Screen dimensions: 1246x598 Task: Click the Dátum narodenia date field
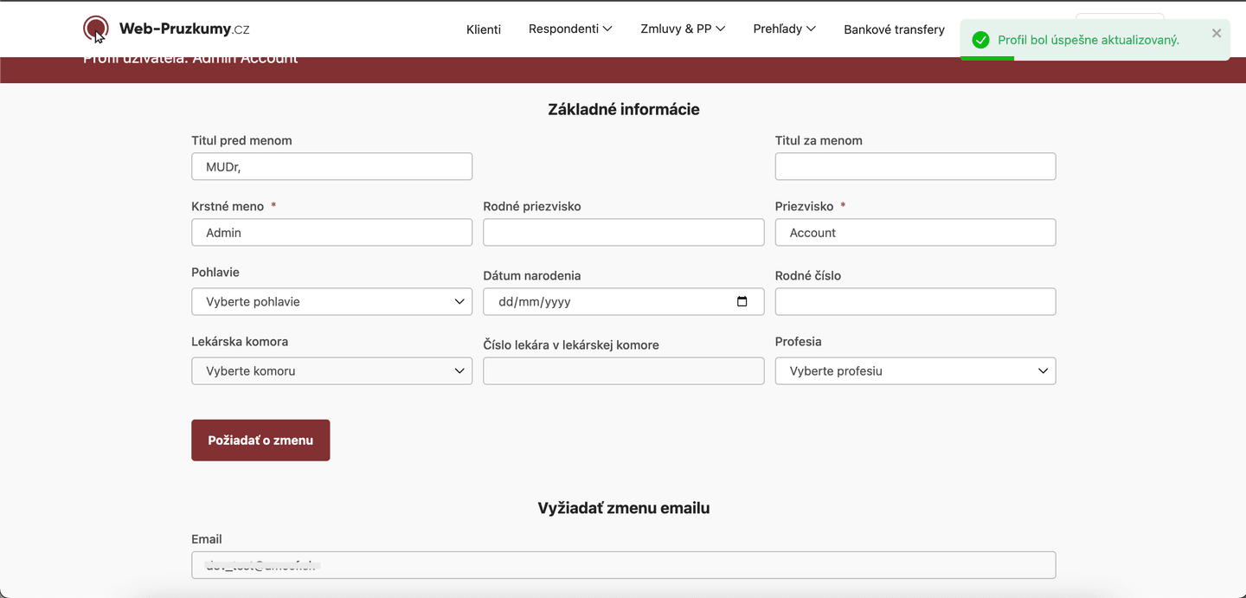point(624,301)
